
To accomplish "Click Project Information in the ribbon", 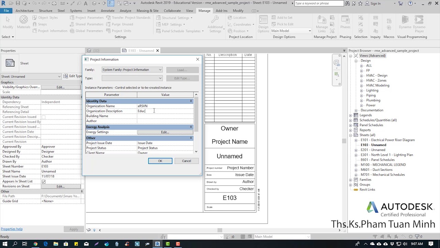I will (x=50, y=31).
